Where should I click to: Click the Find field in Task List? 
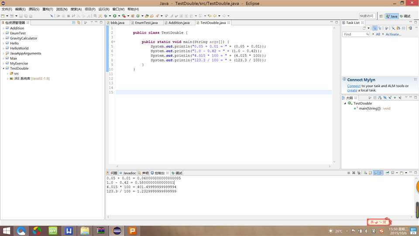356,34
